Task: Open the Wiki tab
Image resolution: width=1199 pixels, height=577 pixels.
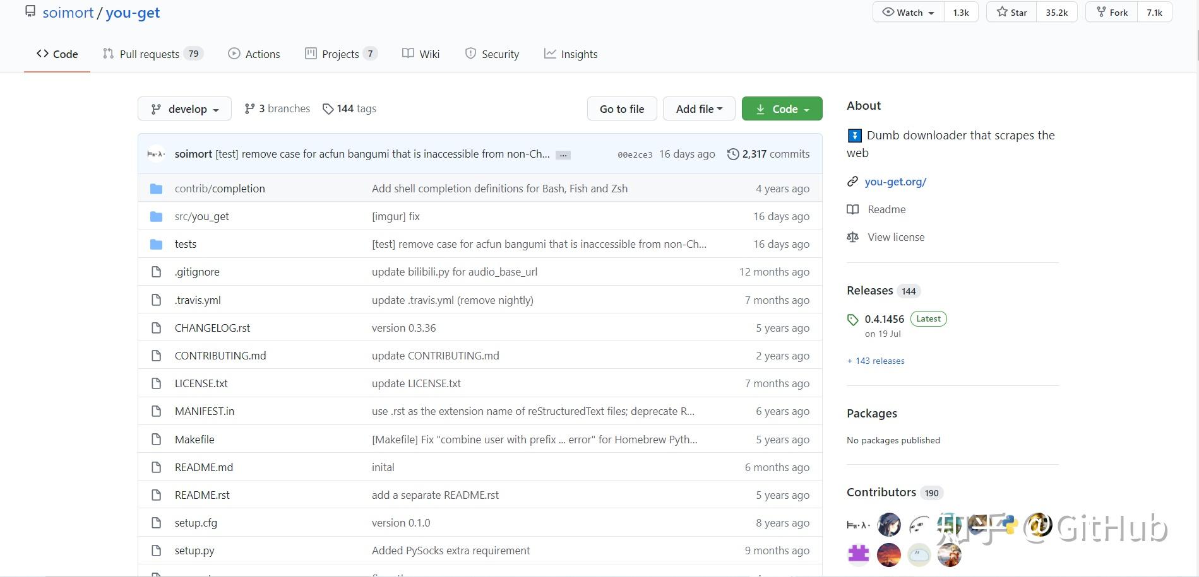Action: coord(421,54)
